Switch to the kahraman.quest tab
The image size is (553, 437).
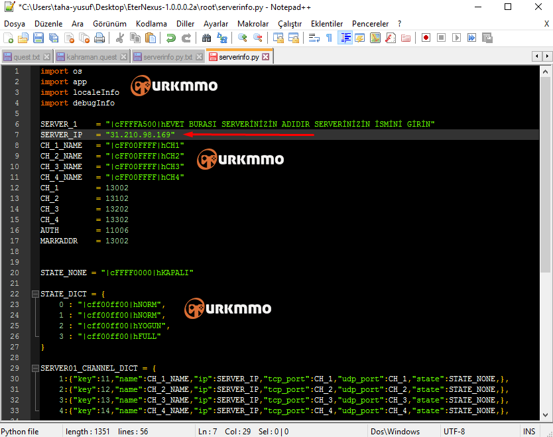coord(92,57)
